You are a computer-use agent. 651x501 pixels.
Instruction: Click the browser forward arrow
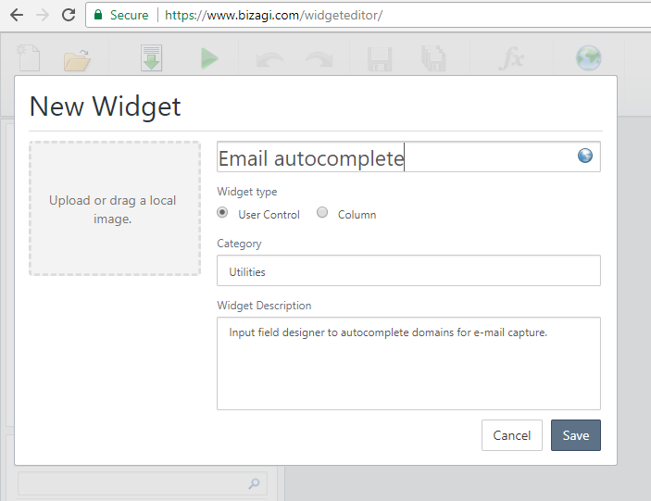tap(43, 16)
